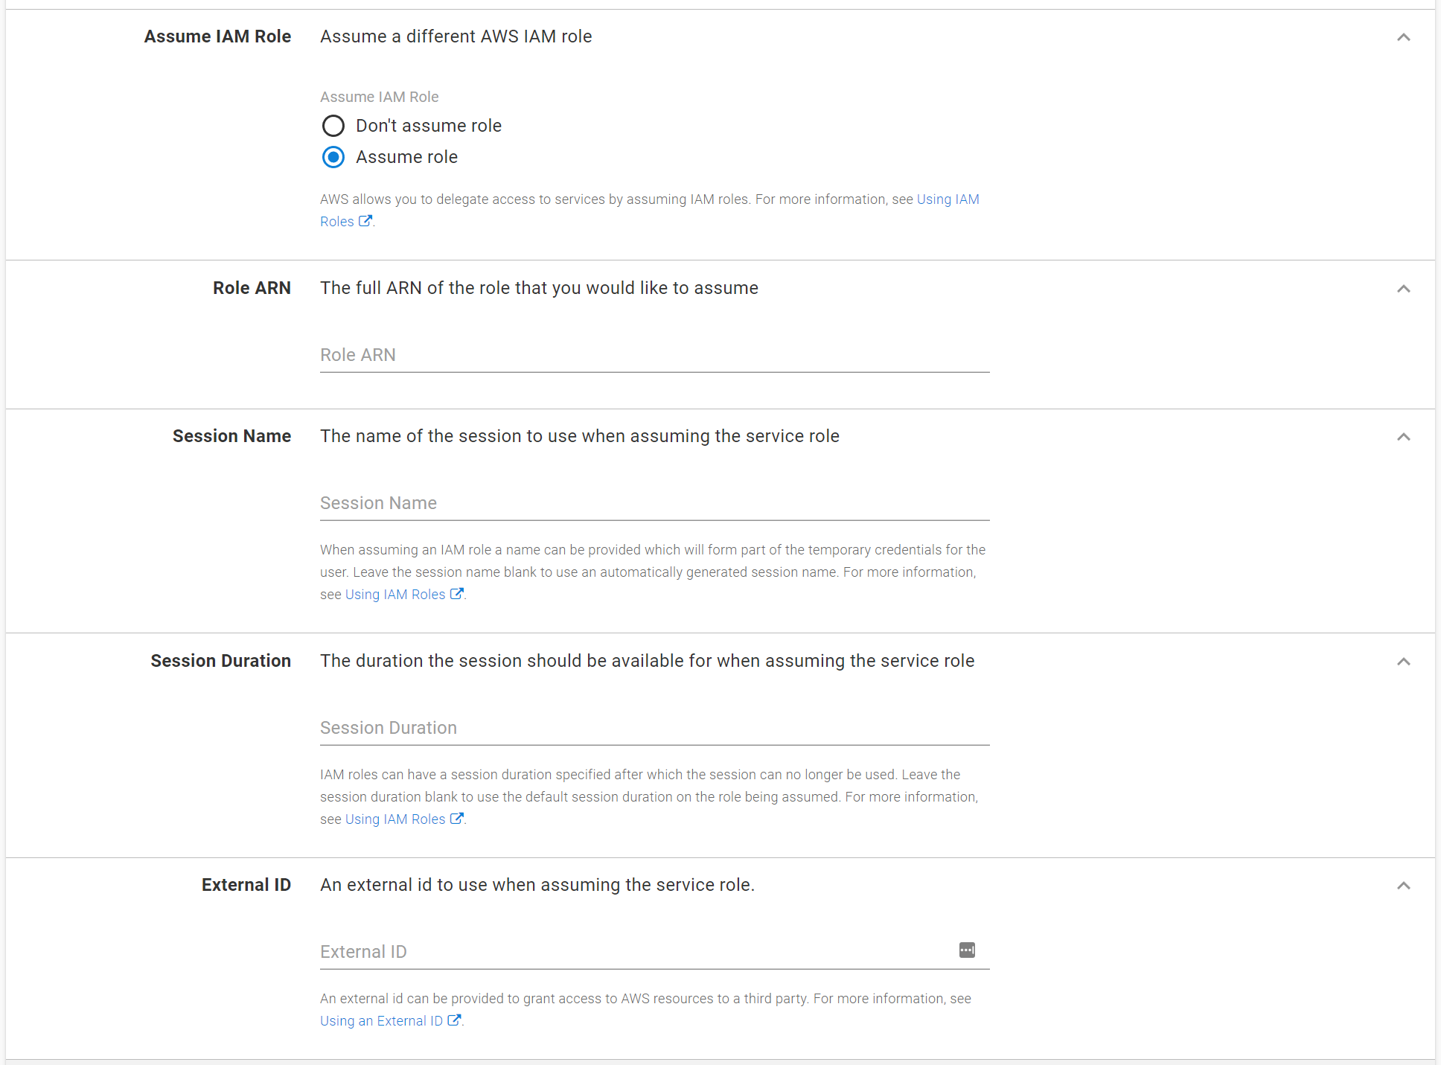Collapse the Role ARN section chevron
The image size is (1441, 1065).
pos(1403,289)
